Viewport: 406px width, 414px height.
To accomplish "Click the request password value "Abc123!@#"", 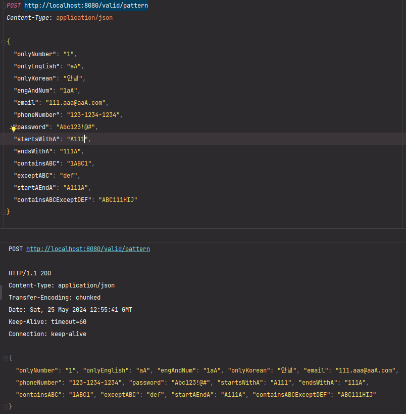I will pyautogui.click(x=76, y=127).
